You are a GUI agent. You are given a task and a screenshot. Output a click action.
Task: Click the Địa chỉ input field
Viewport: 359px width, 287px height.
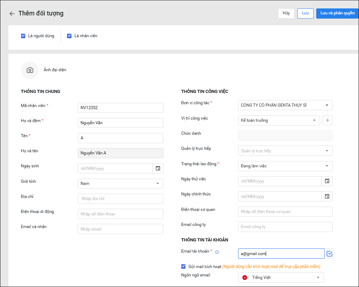coord(120,199)
